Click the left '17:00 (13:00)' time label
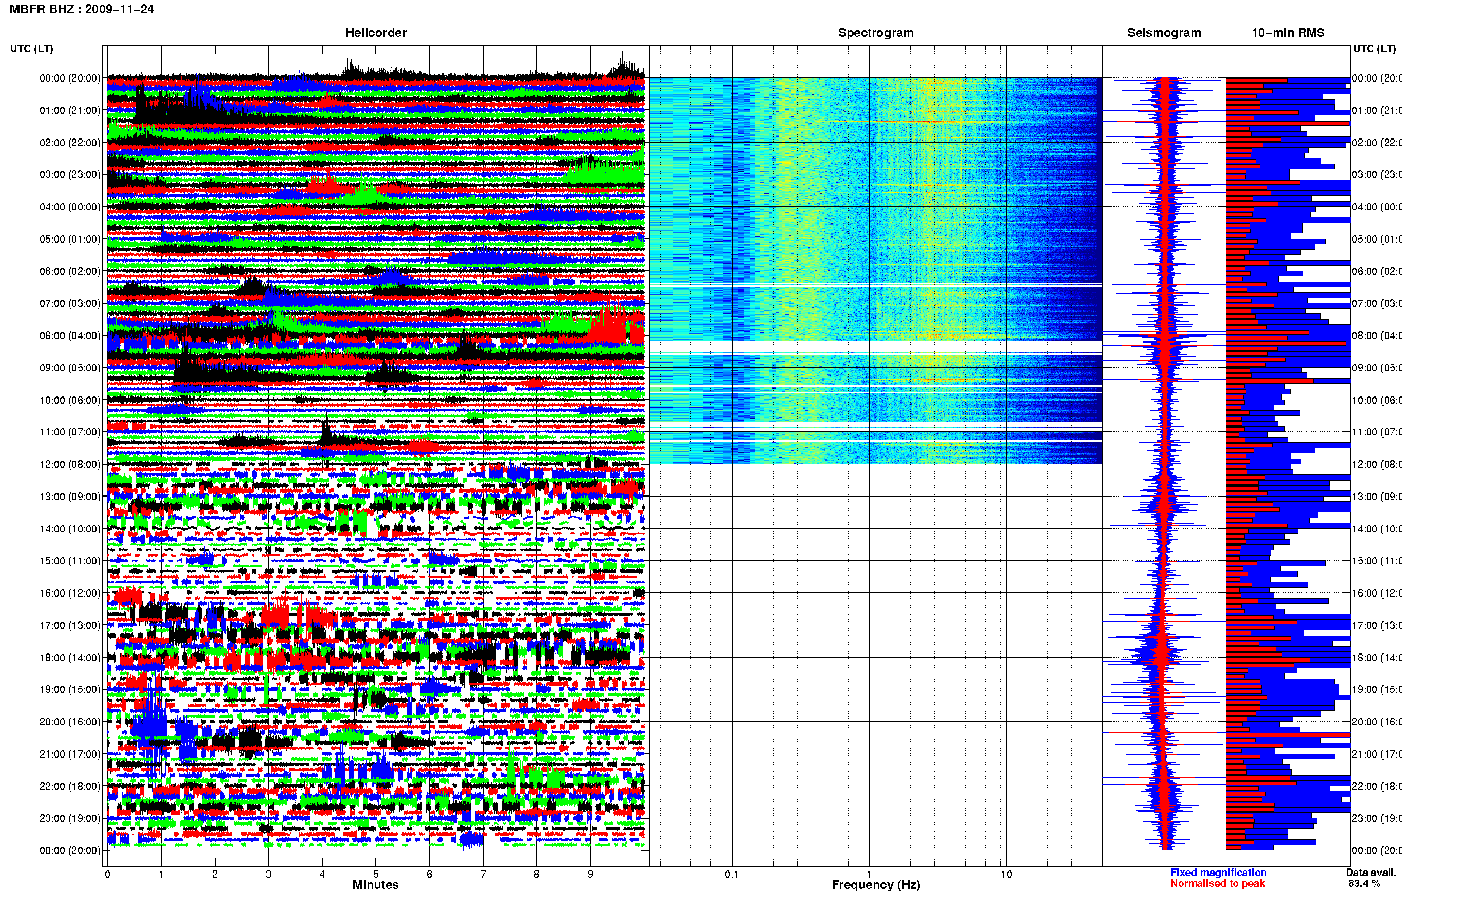 tap(70, 625)
